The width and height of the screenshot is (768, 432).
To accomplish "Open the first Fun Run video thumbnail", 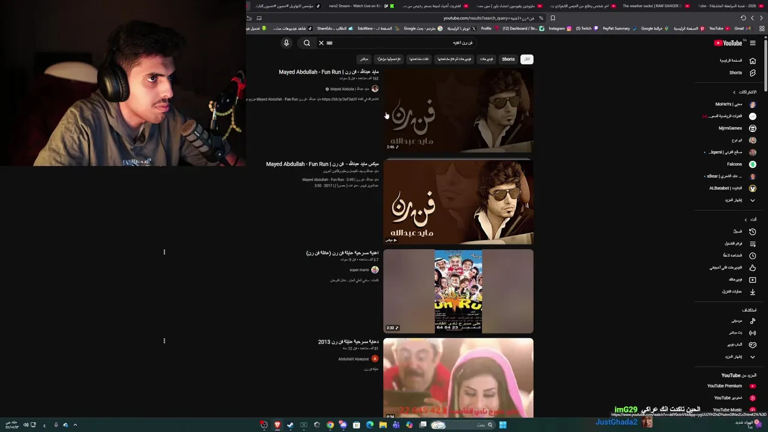I will pos(458,111).
